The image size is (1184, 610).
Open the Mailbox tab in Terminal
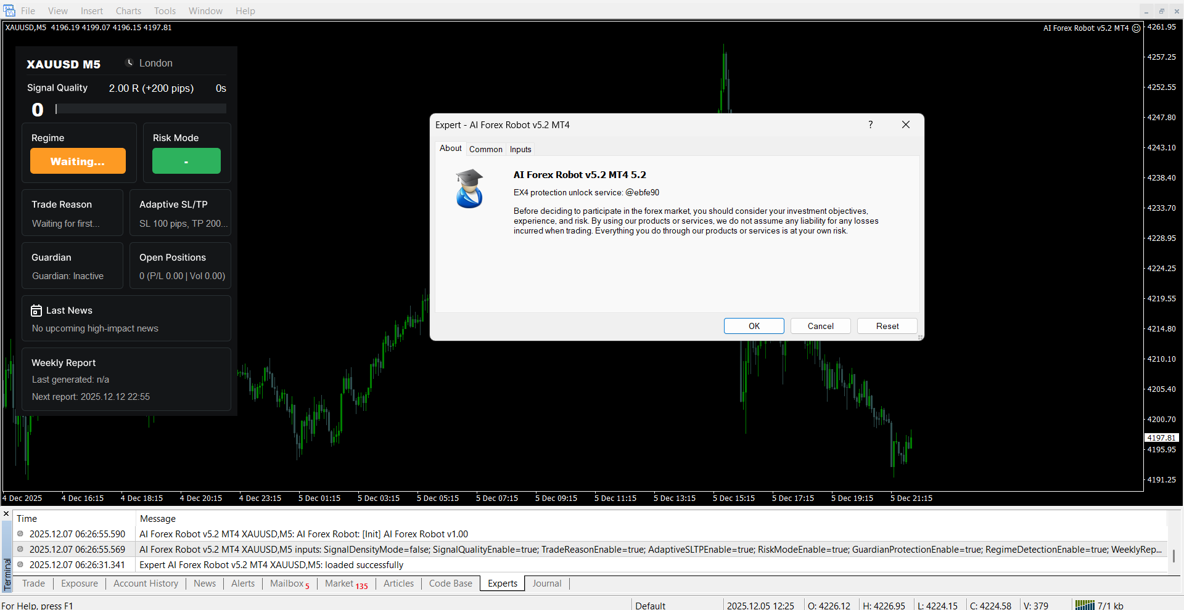pos(290,584)
